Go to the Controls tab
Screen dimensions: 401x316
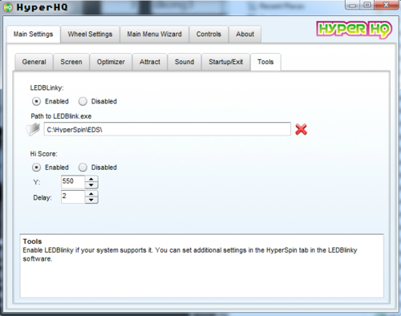pyautogui.click(x=209, y=34)
